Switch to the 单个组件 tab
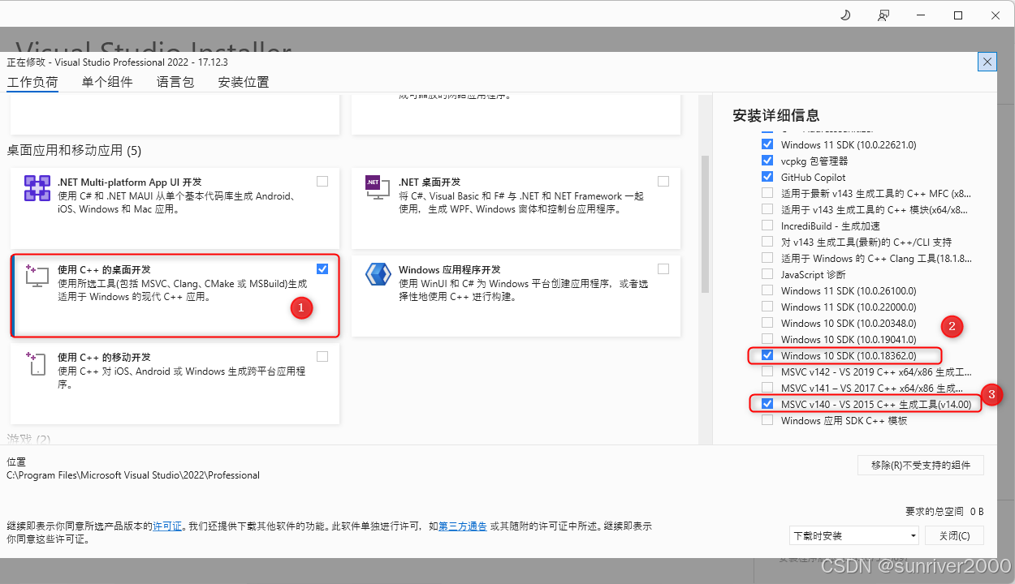The width and height of the screenshot is (1015, 584). 107,82
